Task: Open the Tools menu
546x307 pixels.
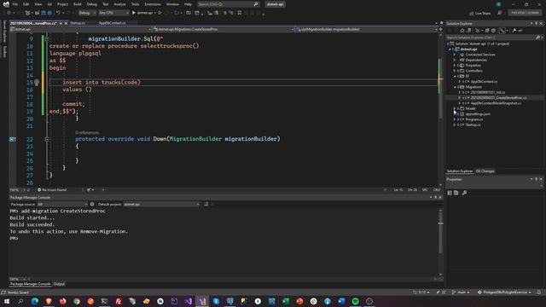Action: 135,4
